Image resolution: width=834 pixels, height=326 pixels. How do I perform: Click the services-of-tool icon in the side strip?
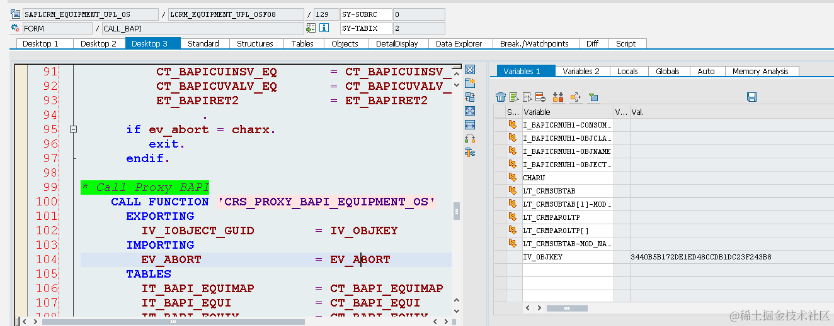[470, 139]
